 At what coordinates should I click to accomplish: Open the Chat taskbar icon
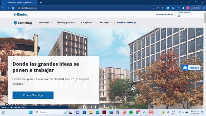pos(78,112)
